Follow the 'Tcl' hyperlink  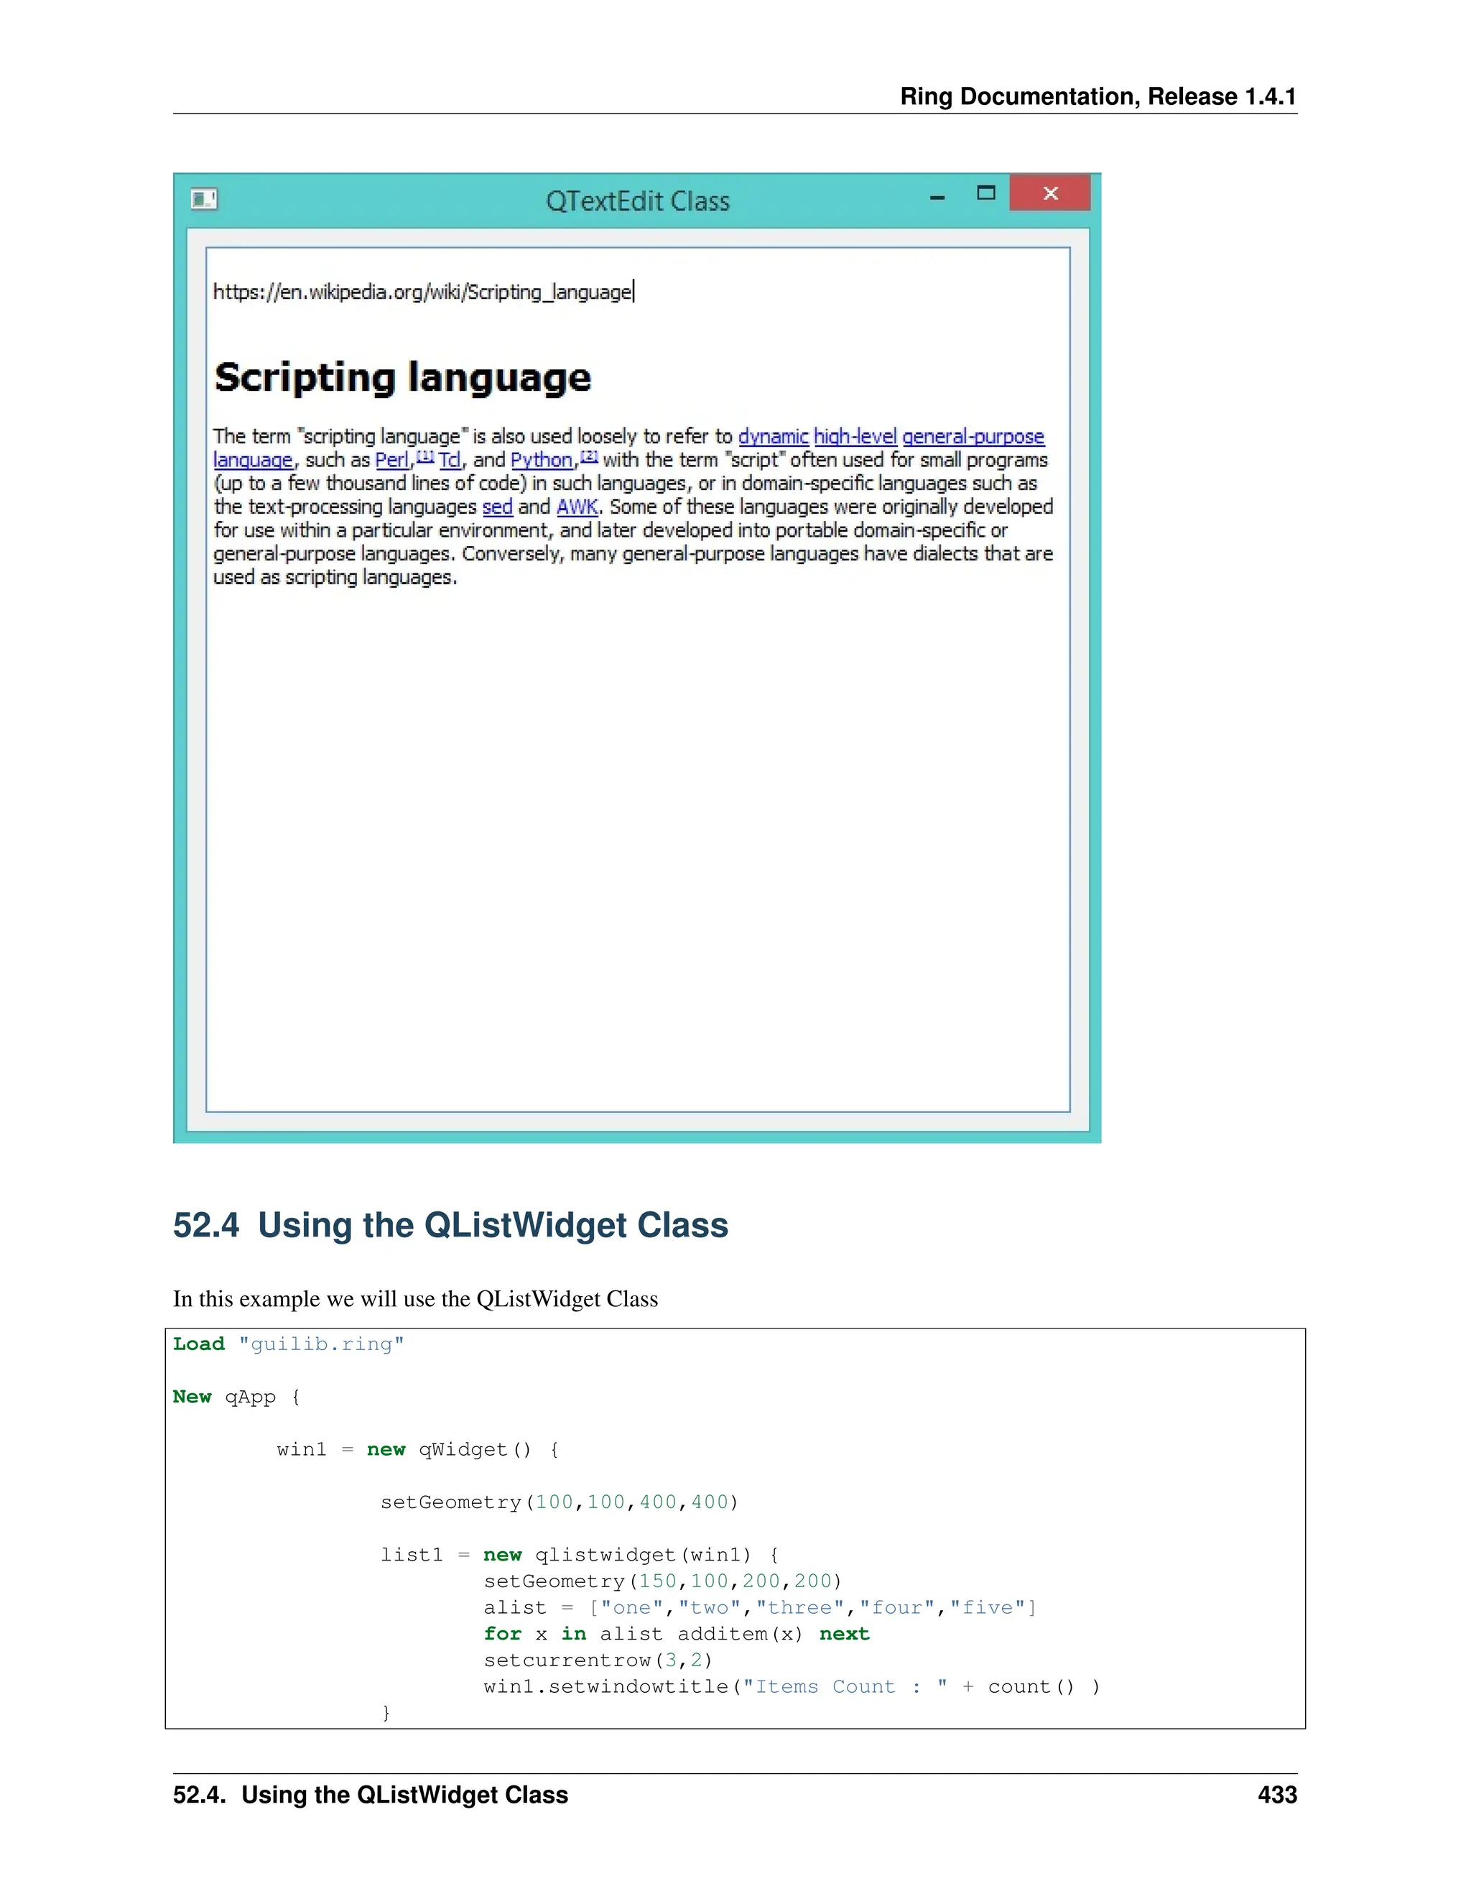450,461
